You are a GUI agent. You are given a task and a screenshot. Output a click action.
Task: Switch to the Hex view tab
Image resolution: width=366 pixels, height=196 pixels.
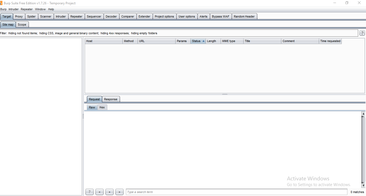tap(102, 107)
